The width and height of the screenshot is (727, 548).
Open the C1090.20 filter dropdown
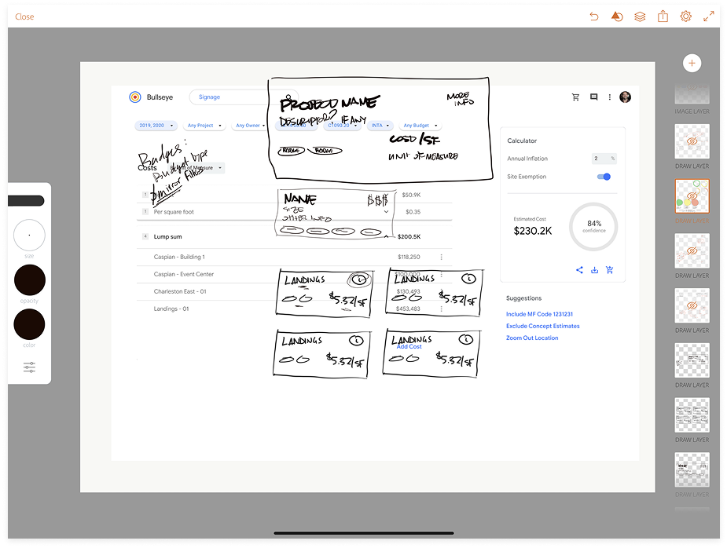[342, 126]
